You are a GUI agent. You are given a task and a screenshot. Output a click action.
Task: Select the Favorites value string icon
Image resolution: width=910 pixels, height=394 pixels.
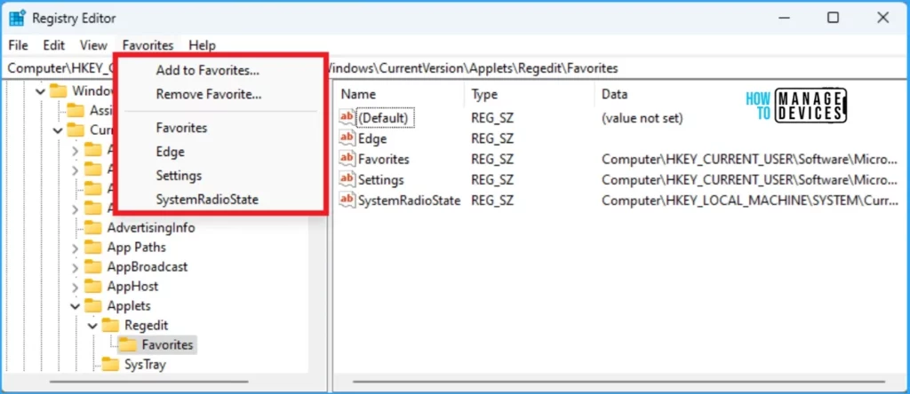pos(347,159)
